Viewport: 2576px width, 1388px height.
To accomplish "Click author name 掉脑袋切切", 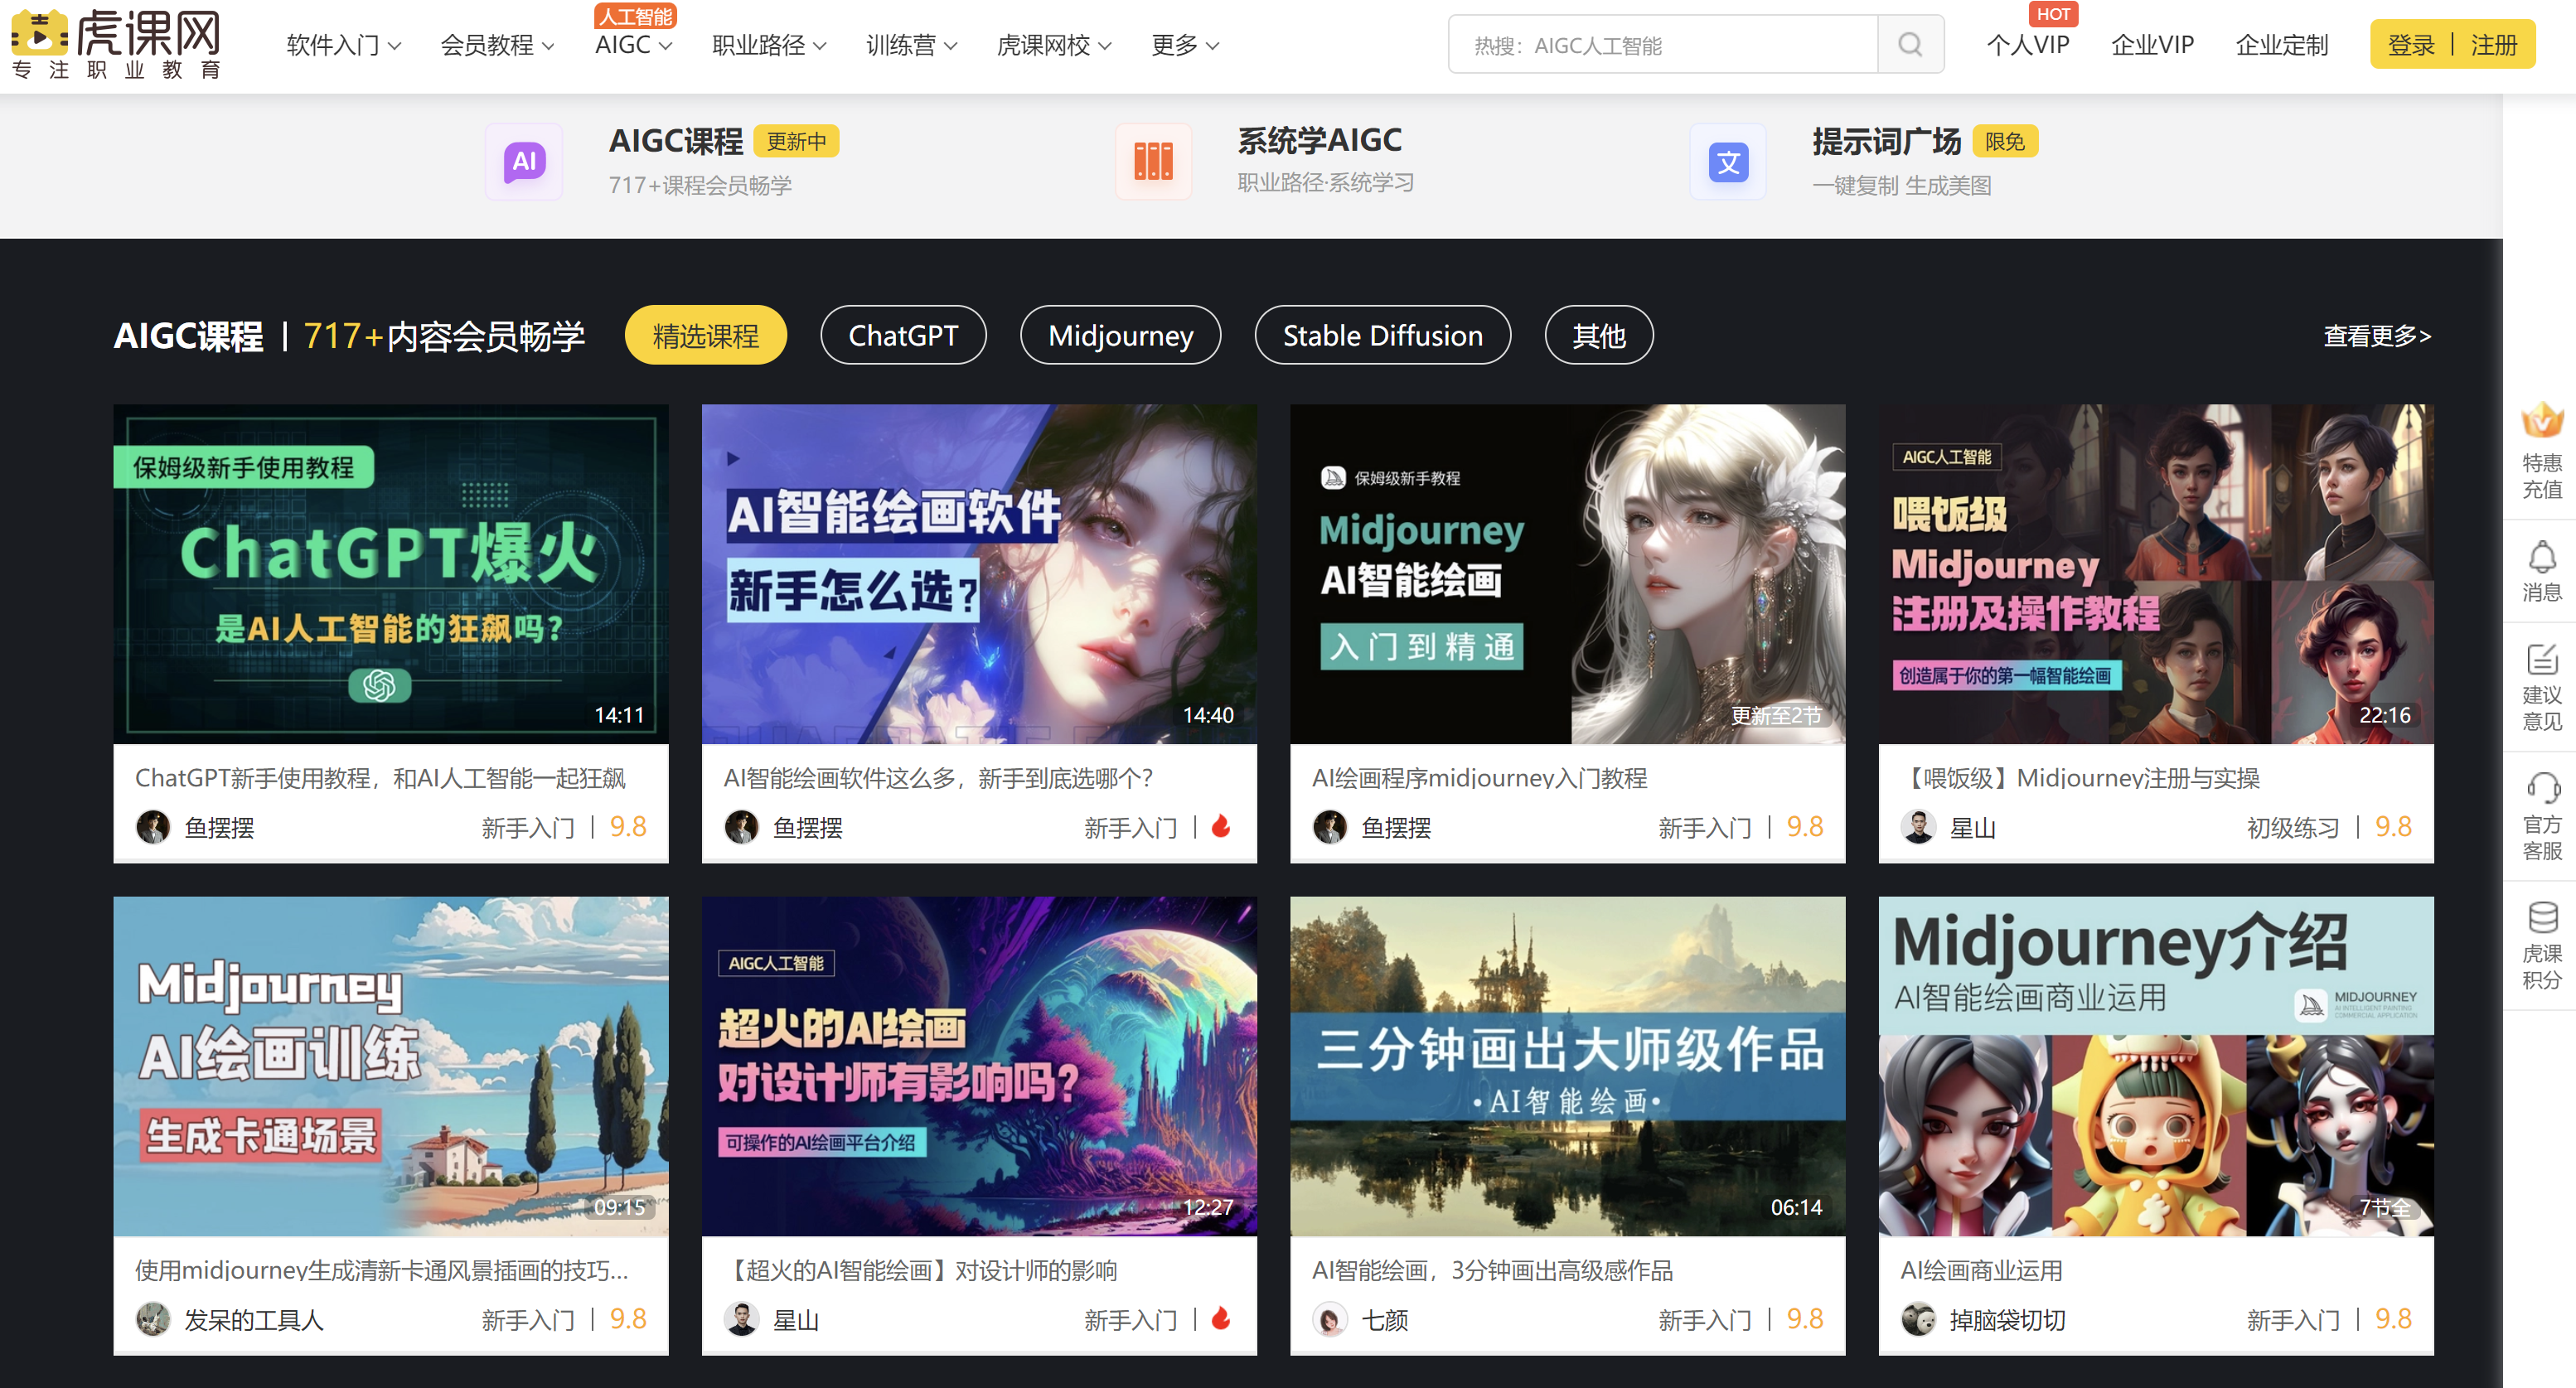I will [x=2007, y=1320].
